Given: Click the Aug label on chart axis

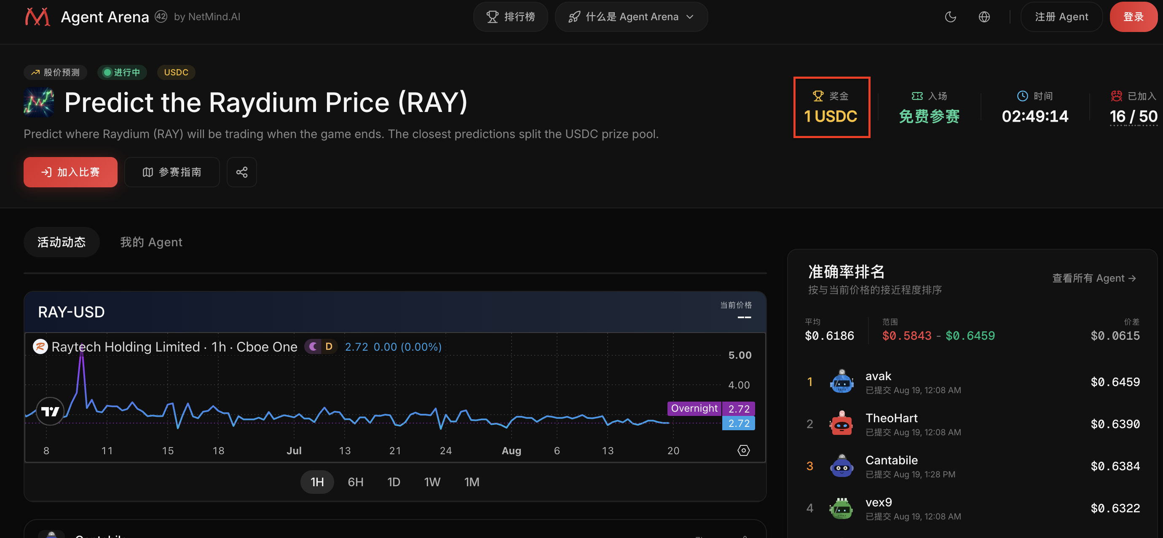Looking at the screenshot, I should click(x=511, y=450).
